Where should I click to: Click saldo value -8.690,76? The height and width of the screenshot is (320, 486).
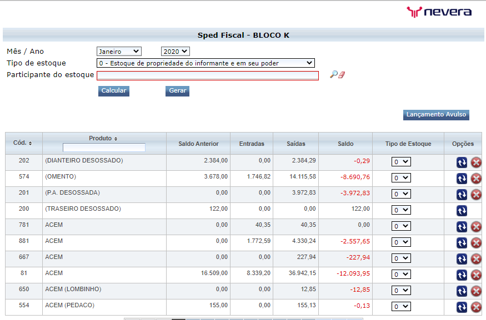coord(355,177)
